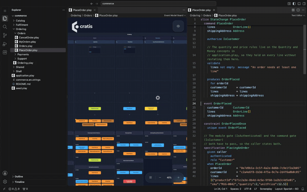The width and height of the screenshot is (307, 192).
Task: Show the ports forwarded status item
Action: (x=25, y=189)
